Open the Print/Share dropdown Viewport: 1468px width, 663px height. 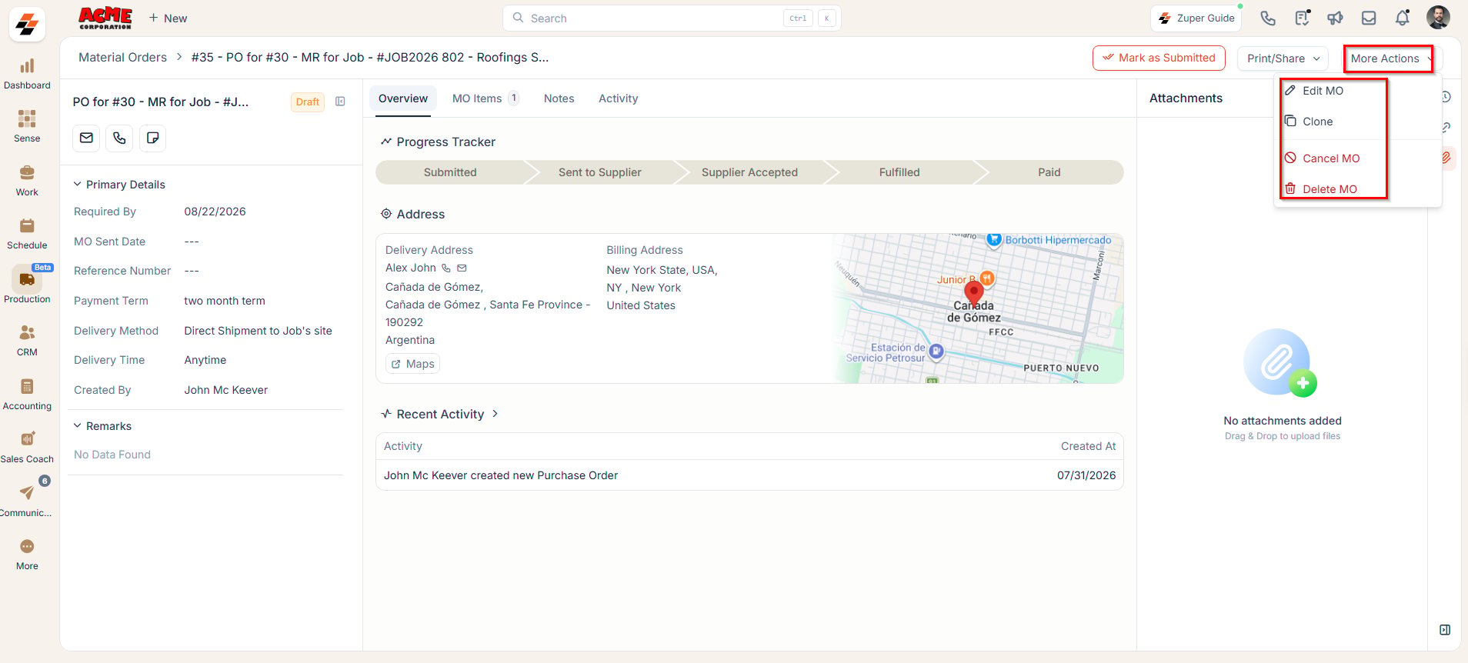point(1283,58)
